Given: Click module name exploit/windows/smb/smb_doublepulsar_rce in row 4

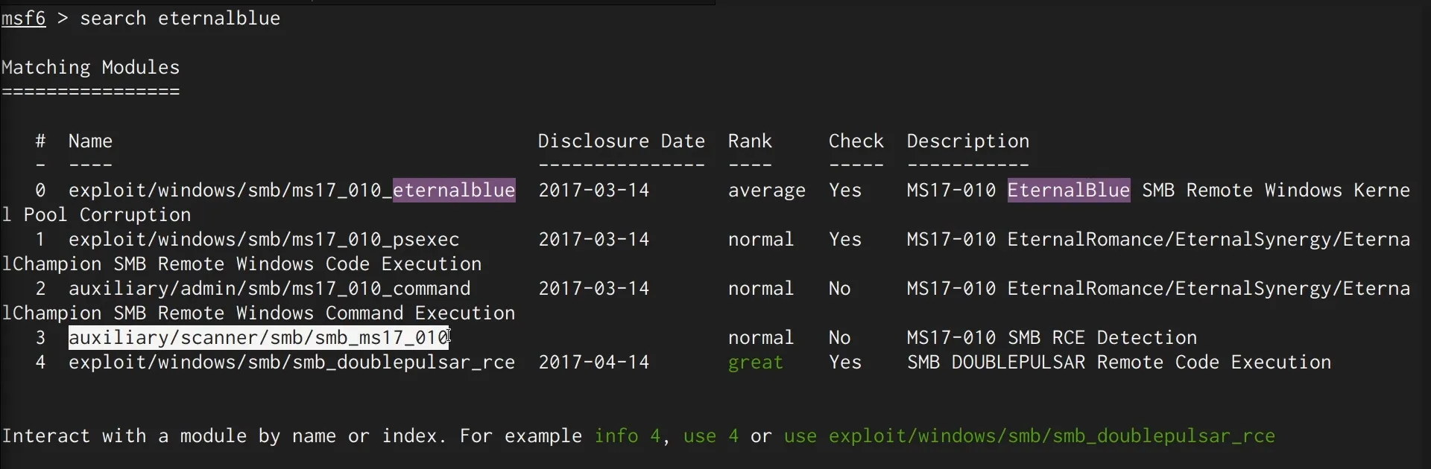Looking at the screenshot, I should tap(292, 363).
